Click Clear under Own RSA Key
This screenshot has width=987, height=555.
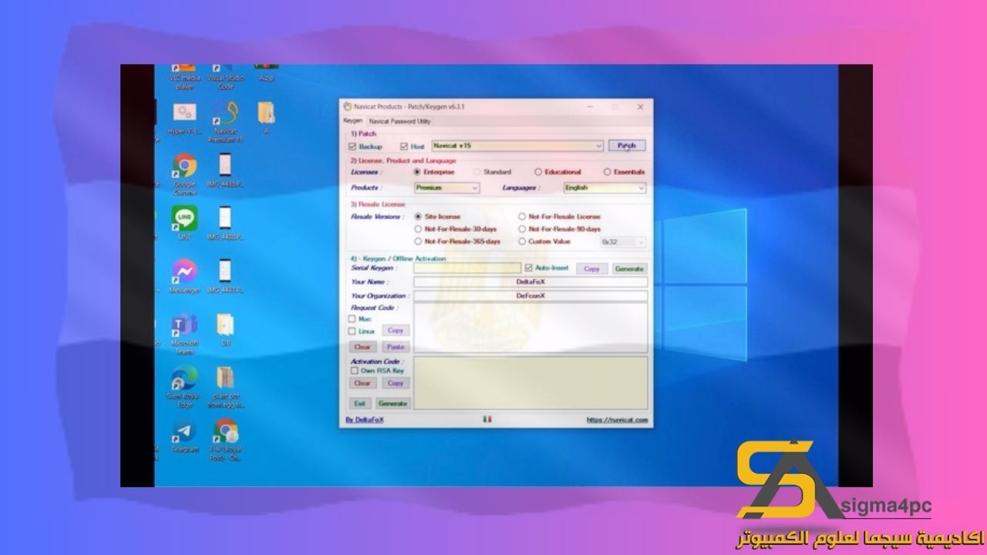[362, 383]
